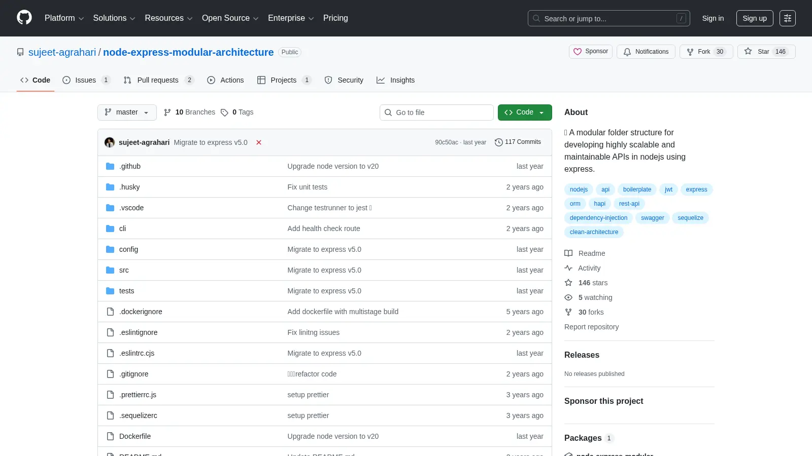The height and width of the screenshot is (456, 812).
Task: Click the clock icon beside 117 Commits
Action: tap(498, 142)
